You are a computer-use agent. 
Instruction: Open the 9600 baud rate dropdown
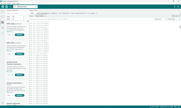click(174, 19)
